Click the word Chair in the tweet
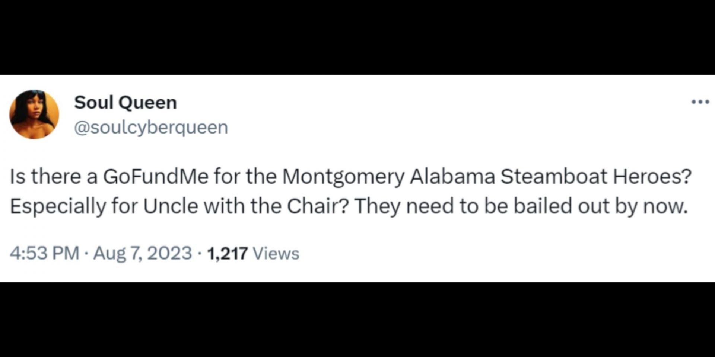715x357 pixels. [318, 206]
